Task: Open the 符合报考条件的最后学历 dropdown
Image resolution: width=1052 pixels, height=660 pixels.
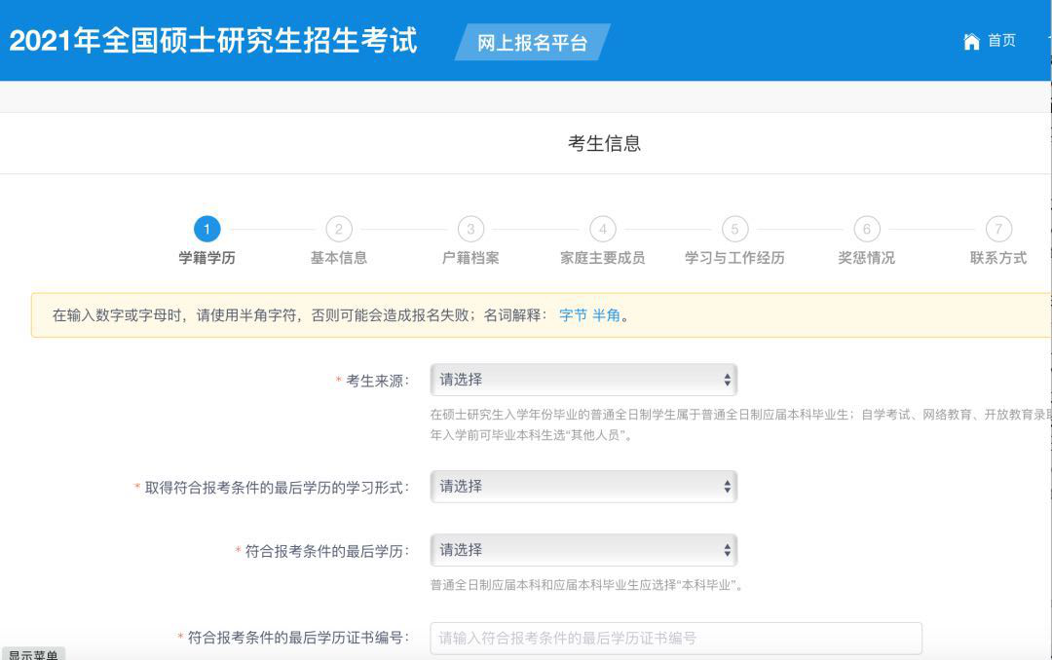Action: pos(583,549)
